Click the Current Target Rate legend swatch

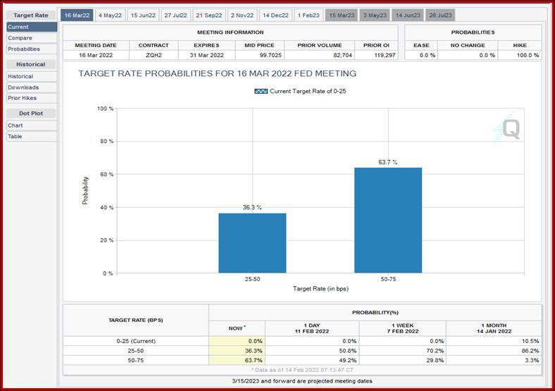coord(261,91)
